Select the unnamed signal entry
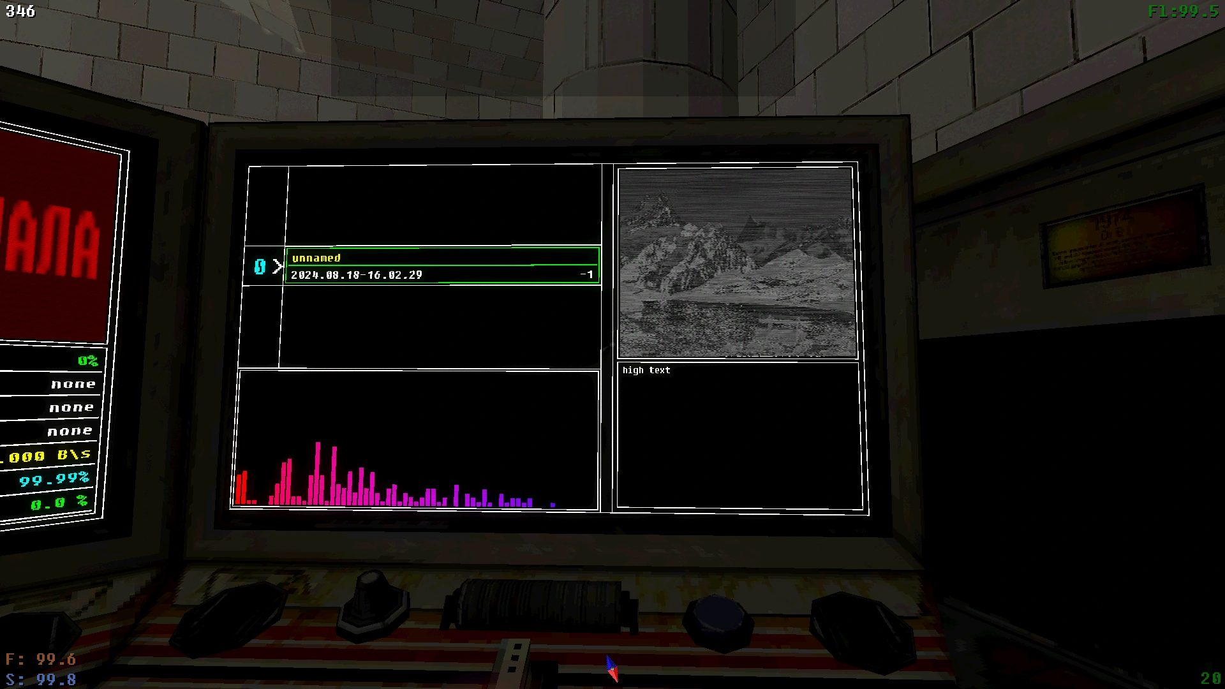Viewport: 1225px width, 689px height. [x=316, y=258]
